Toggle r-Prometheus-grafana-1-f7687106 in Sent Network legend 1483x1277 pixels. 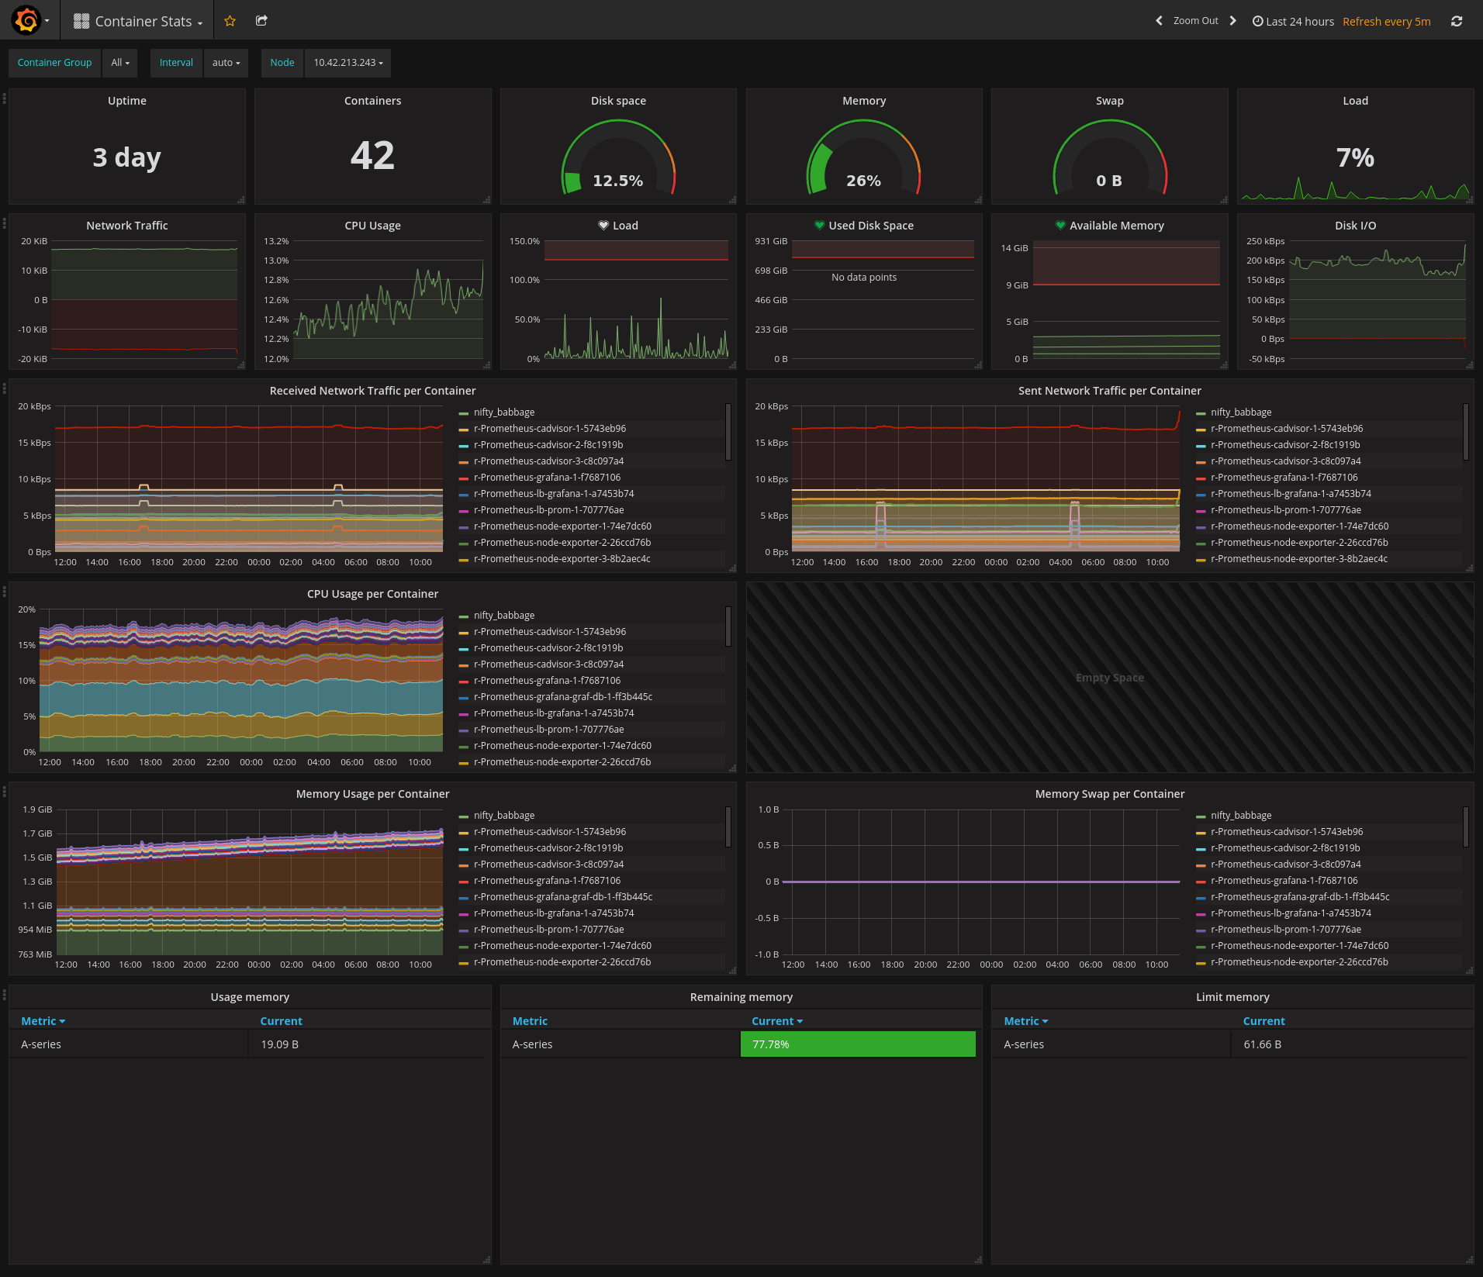pyautogui.click(x=1284, y=478)
